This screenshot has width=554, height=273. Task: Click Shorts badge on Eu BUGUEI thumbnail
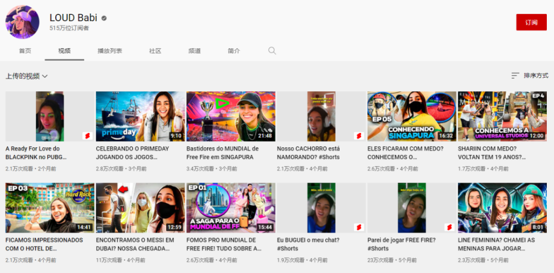(x=358, y=227)
